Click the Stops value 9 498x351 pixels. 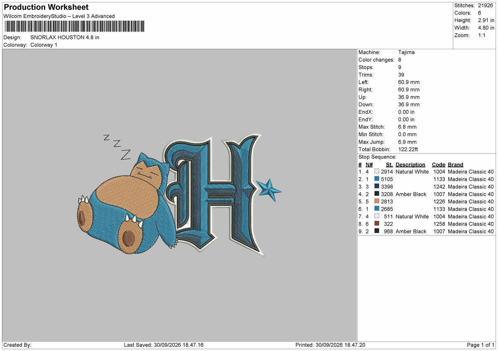pos(400,67)
